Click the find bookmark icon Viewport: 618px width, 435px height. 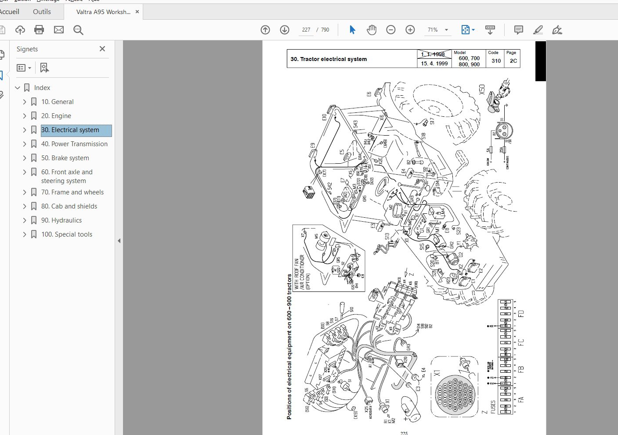tap(44, 68)
